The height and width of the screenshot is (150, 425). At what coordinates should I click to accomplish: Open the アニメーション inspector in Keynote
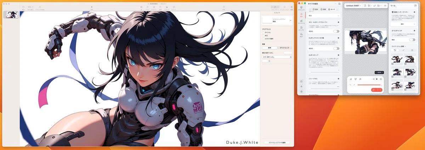(x=284, y=7)
